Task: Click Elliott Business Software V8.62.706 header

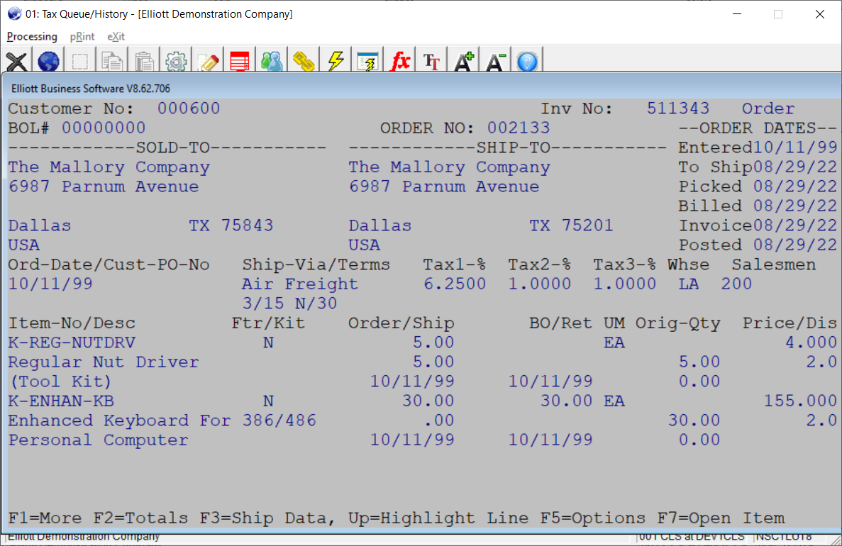Action: coord(91,89)
